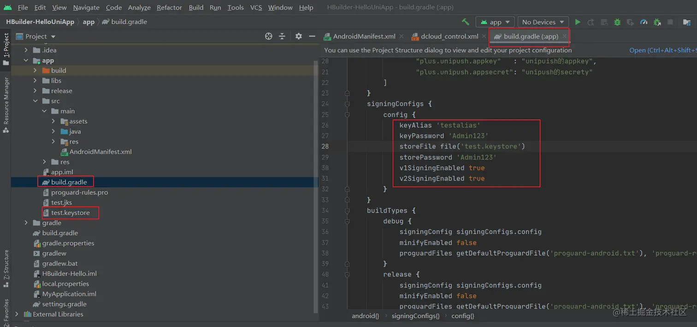Click Attach Debugger to Android Process icon
This screenshot has width=697, height=327.
[657, 22]
